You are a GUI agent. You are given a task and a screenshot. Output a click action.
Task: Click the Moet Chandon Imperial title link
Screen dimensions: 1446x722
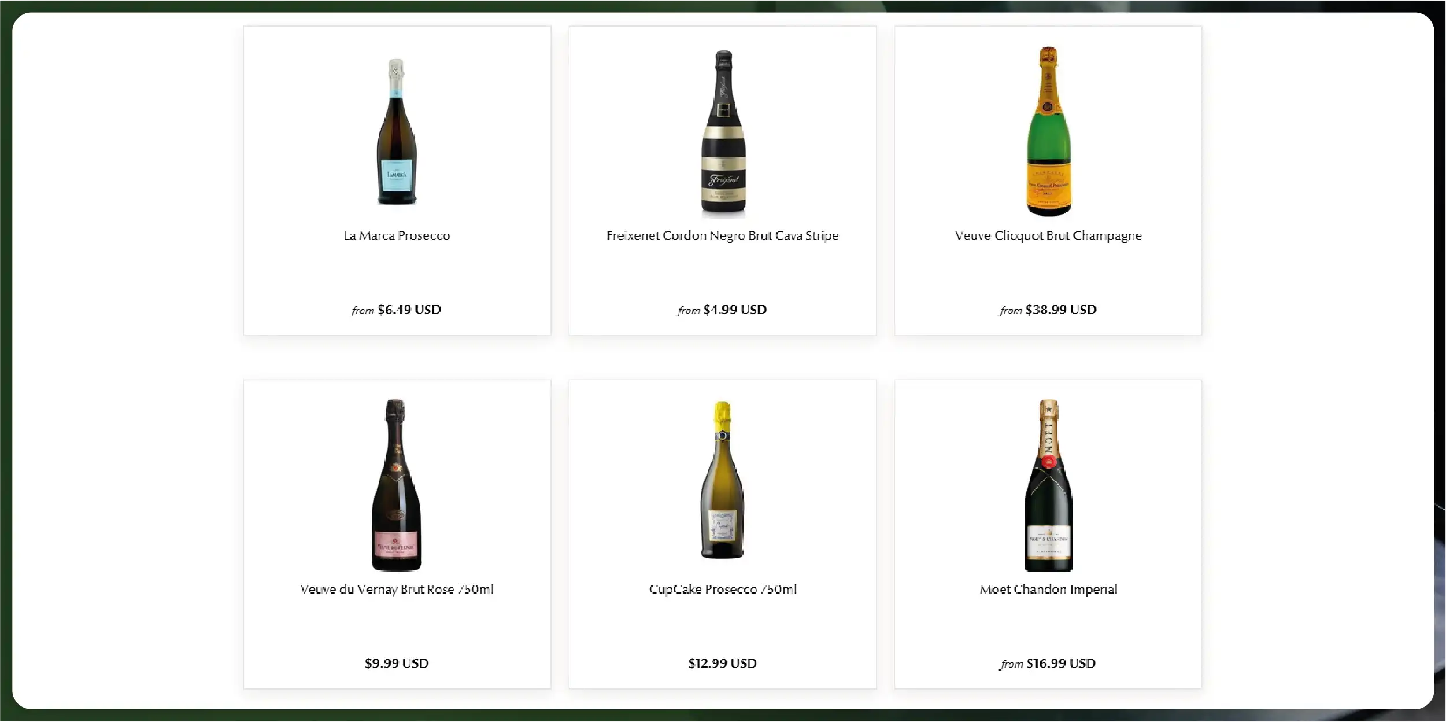click(x=1048, y=590)
